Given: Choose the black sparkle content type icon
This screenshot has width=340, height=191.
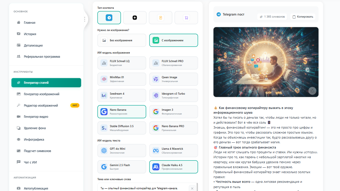Looking at the screenshot, I should (135, 18).
